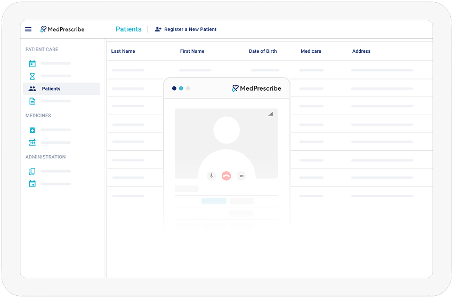Sort by Last Name column header
The height and width of the screenshot is (298, 453).
click(x=123, y=51)
